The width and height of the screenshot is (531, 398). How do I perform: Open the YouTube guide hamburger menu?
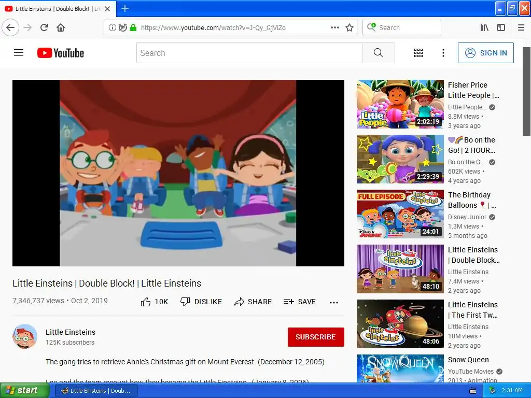19,53
